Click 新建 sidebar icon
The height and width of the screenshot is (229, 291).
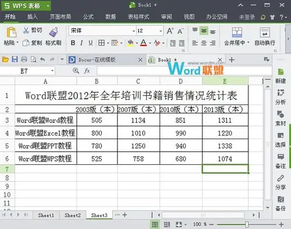281,76
